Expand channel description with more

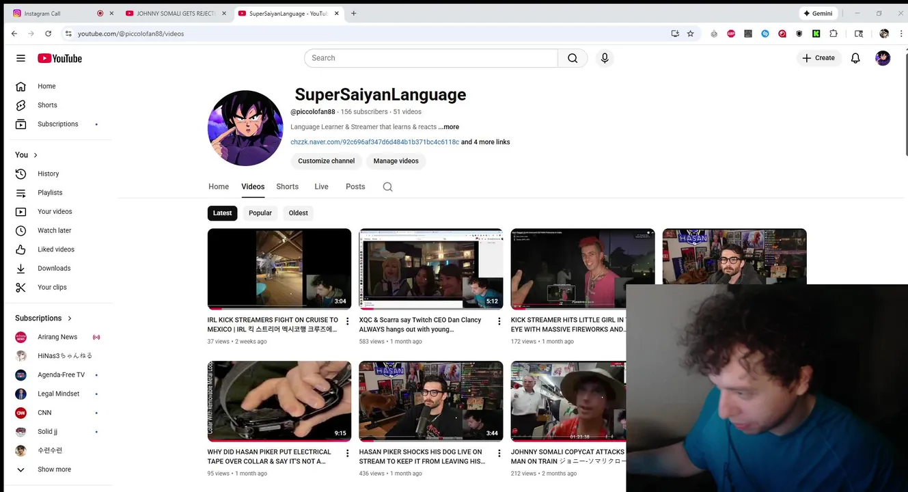[449, 127]
